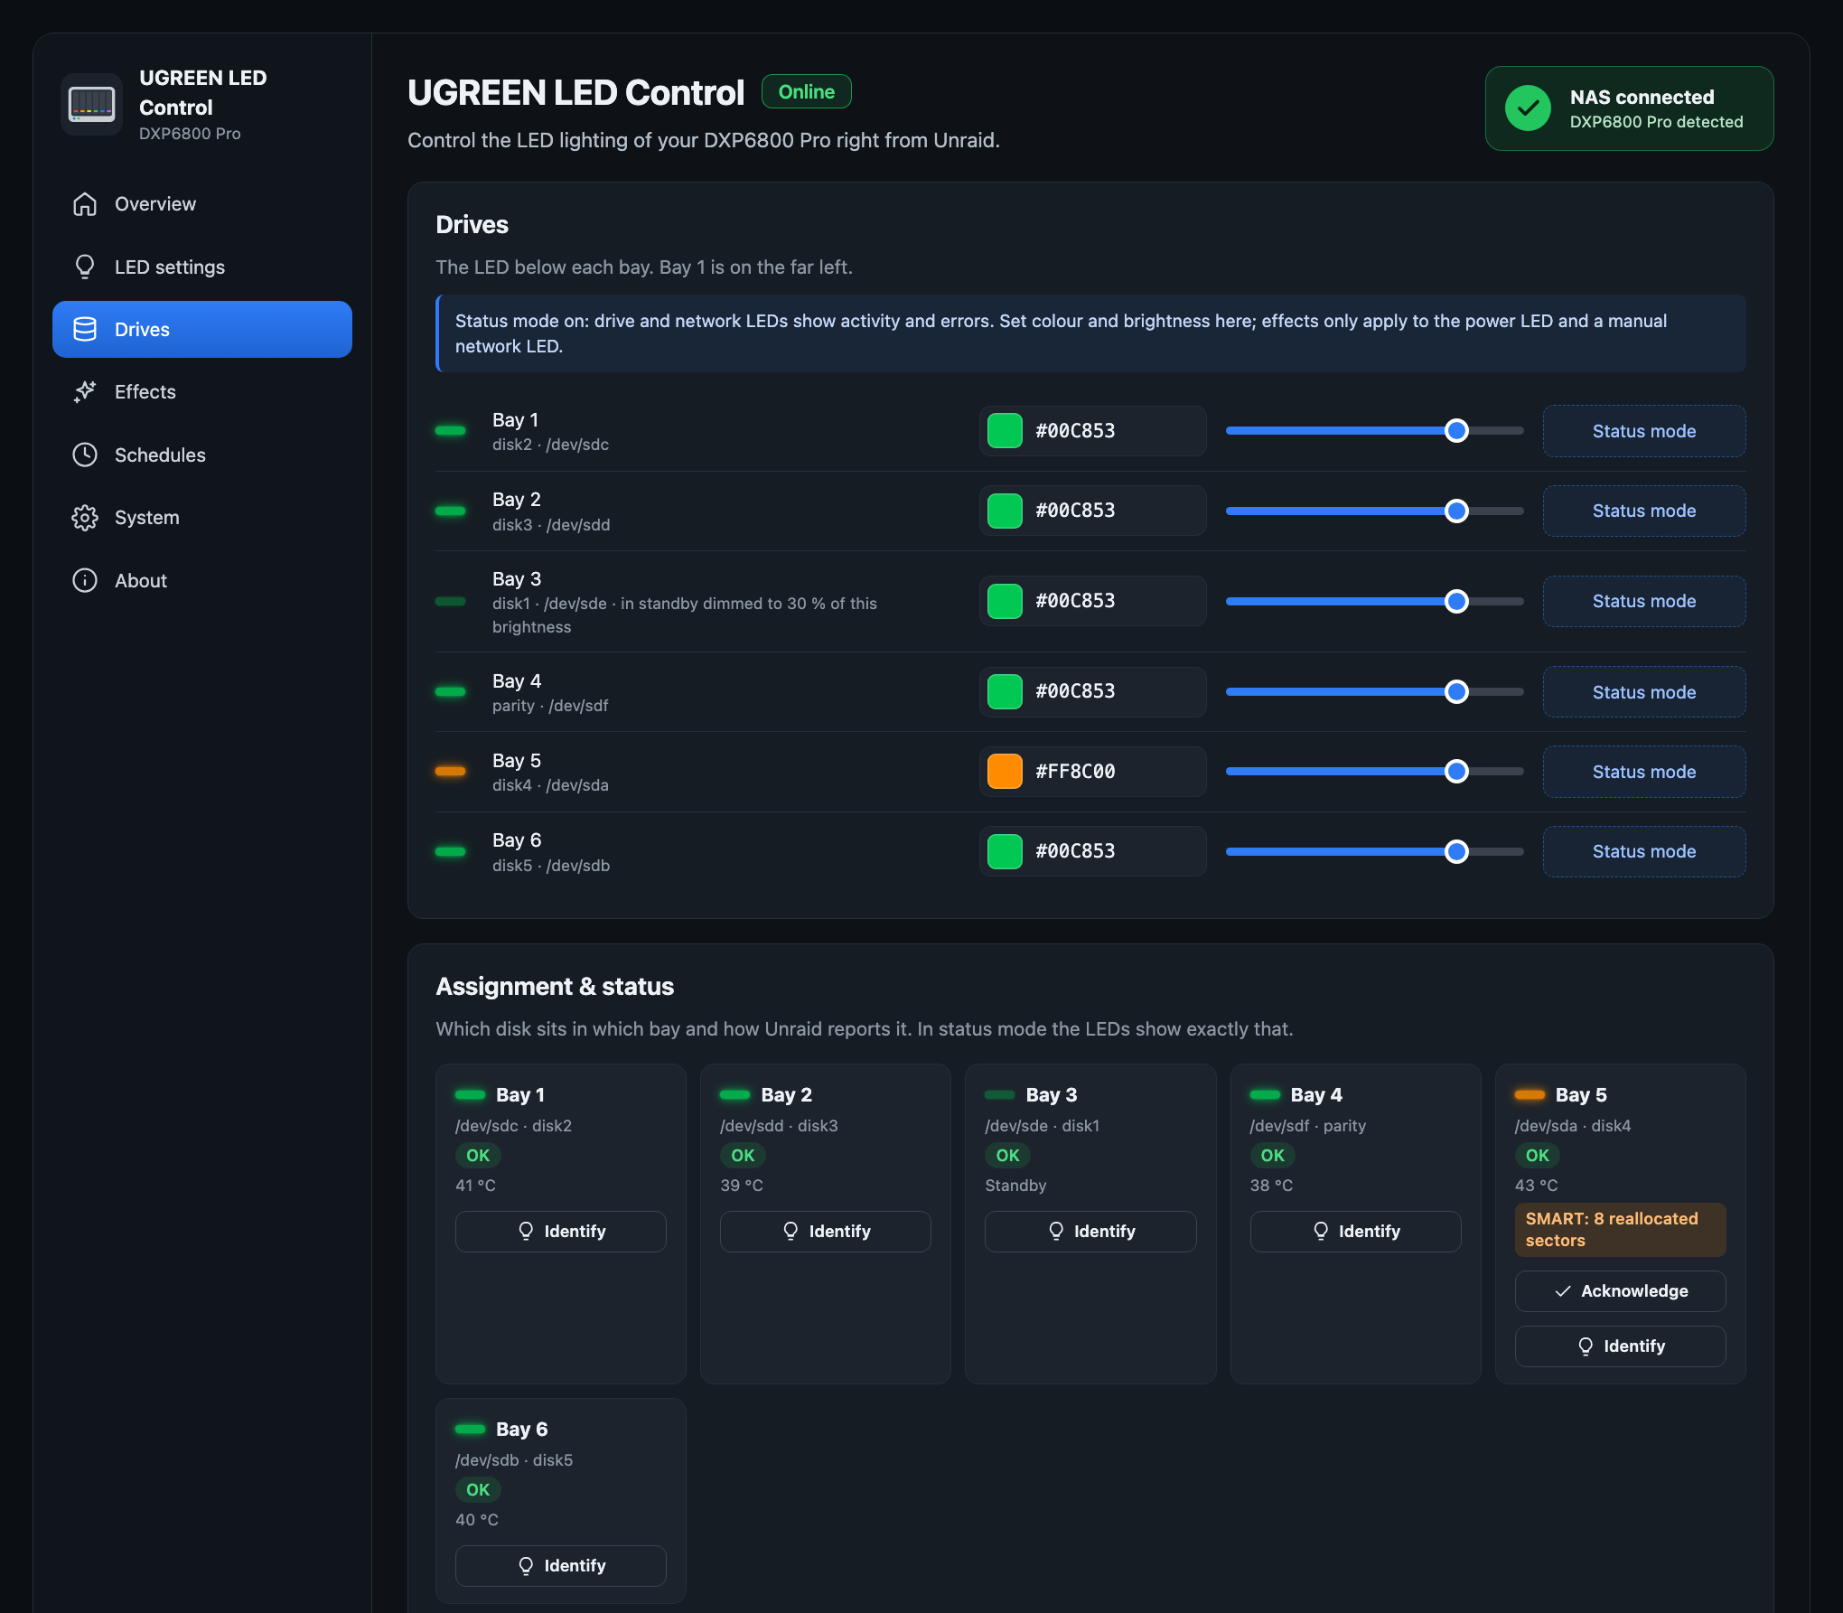Click the orange LED indicator beside Bay 5 row
This screenshot has height=1613, width=1843.
pos(450,772)
